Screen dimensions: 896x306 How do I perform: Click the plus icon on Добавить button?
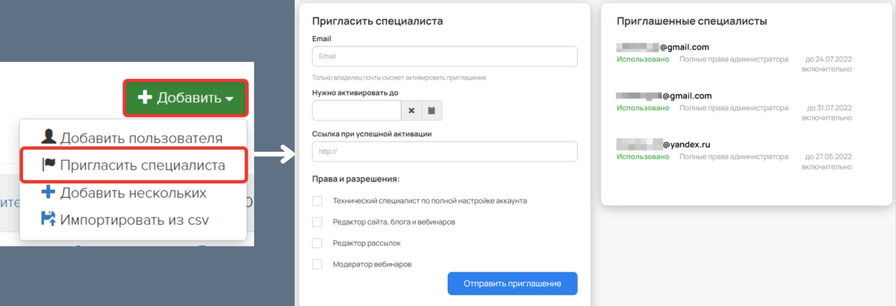coord(145,98)
